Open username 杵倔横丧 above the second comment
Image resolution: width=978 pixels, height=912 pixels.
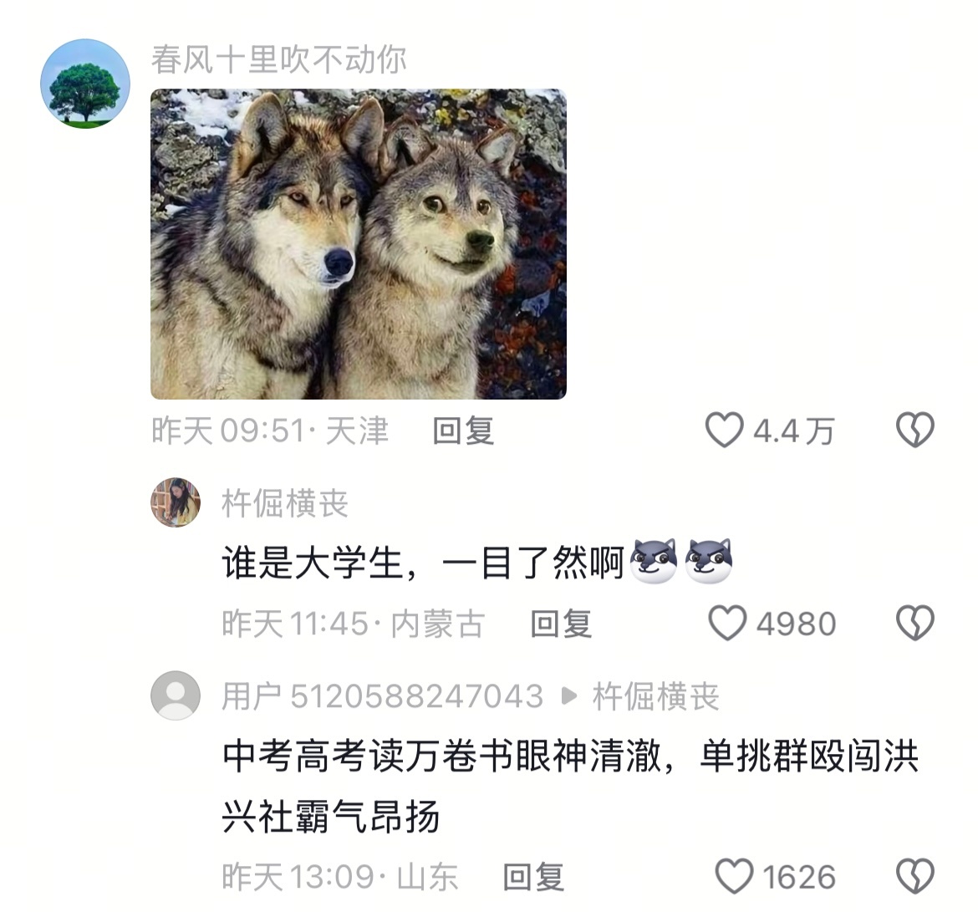coord(285,502)
